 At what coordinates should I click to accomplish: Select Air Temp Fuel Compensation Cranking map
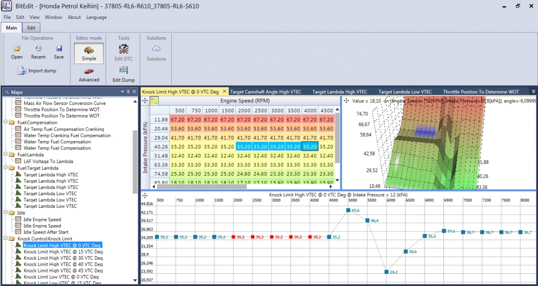tap(64, 129)
